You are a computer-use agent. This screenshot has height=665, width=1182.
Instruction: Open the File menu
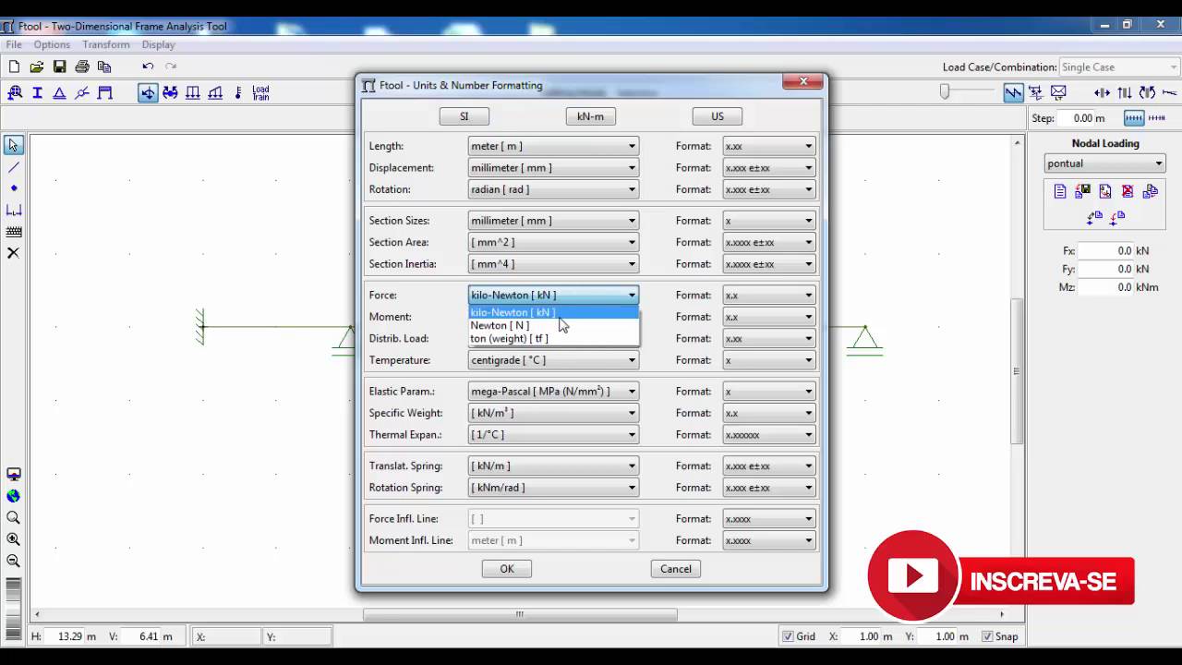point(14,44)
